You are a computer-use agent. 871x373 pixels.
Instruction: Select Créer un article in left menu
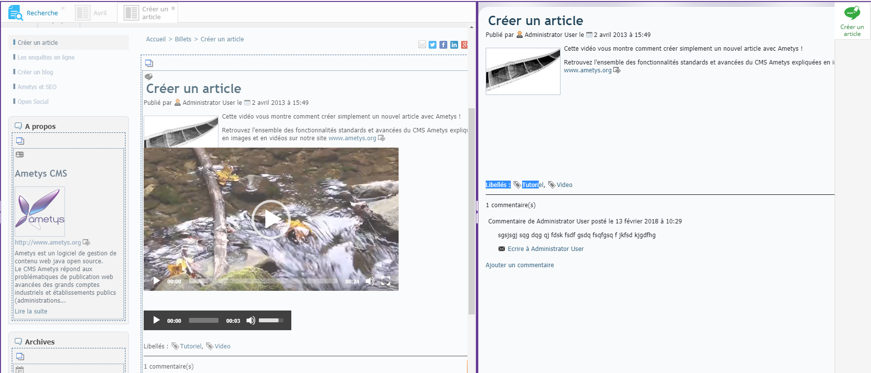[38, 43]
